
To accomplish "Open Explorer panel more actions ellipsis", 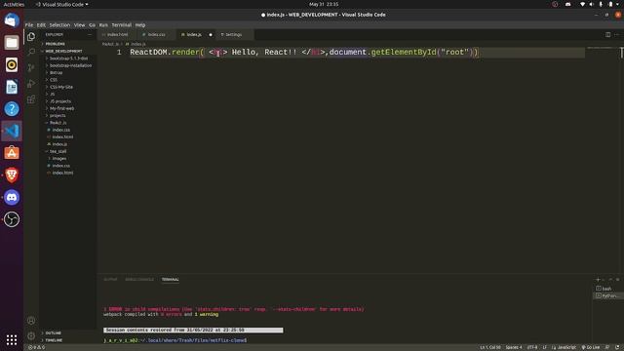I will pos(90,35).
